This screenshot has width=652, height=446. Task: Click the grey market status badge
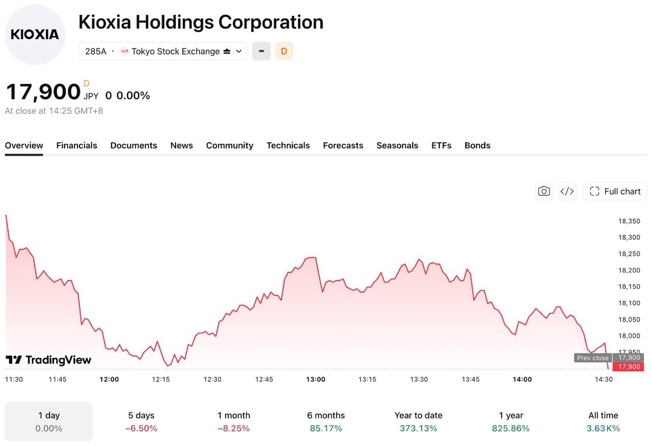click(x=261, y=51)
